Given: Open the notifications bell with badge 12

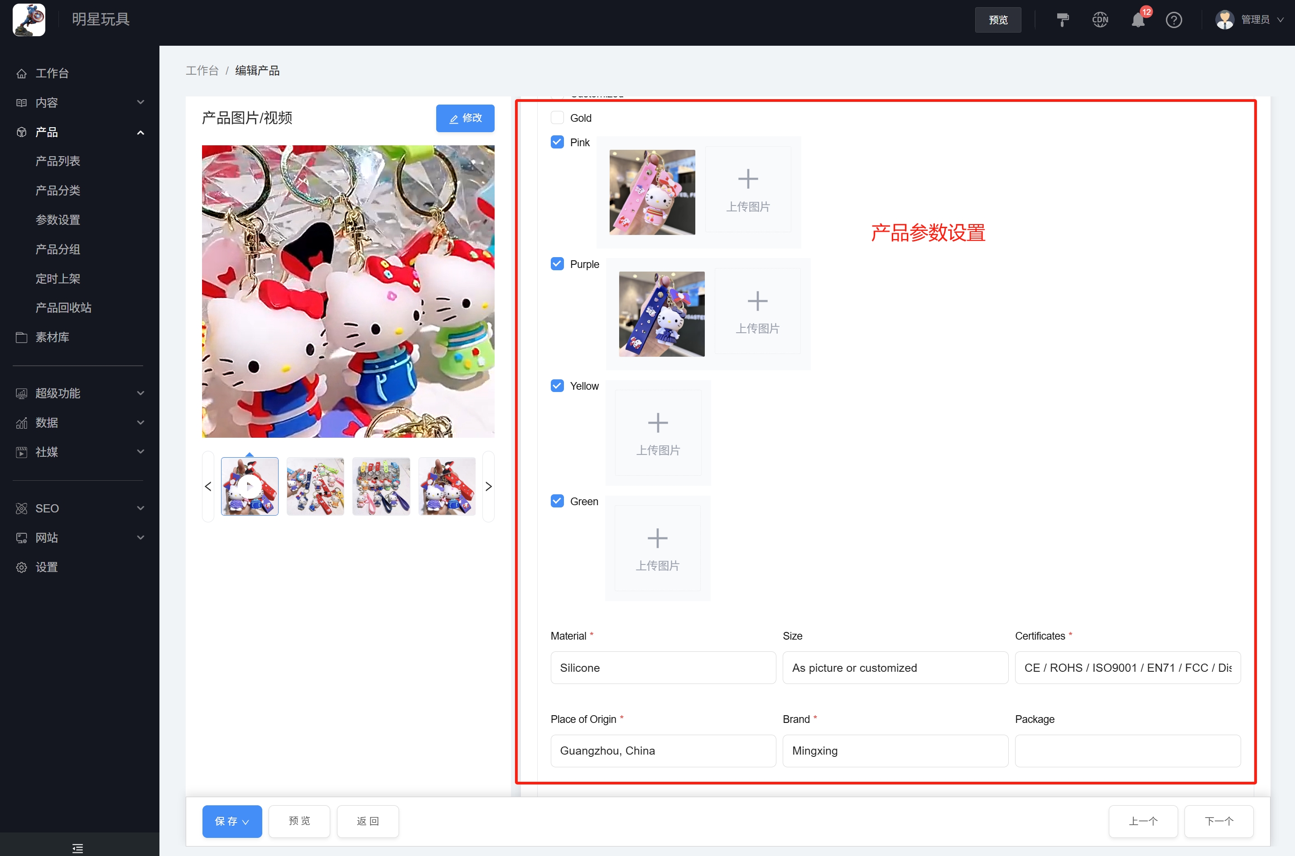Looking at the screenshot, I should coord(1138,20).
